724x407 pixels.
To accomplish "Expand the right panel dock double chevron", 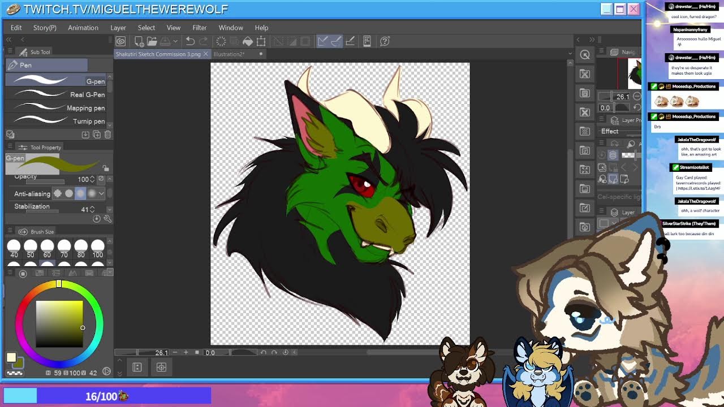I will (x=592, y=40).
